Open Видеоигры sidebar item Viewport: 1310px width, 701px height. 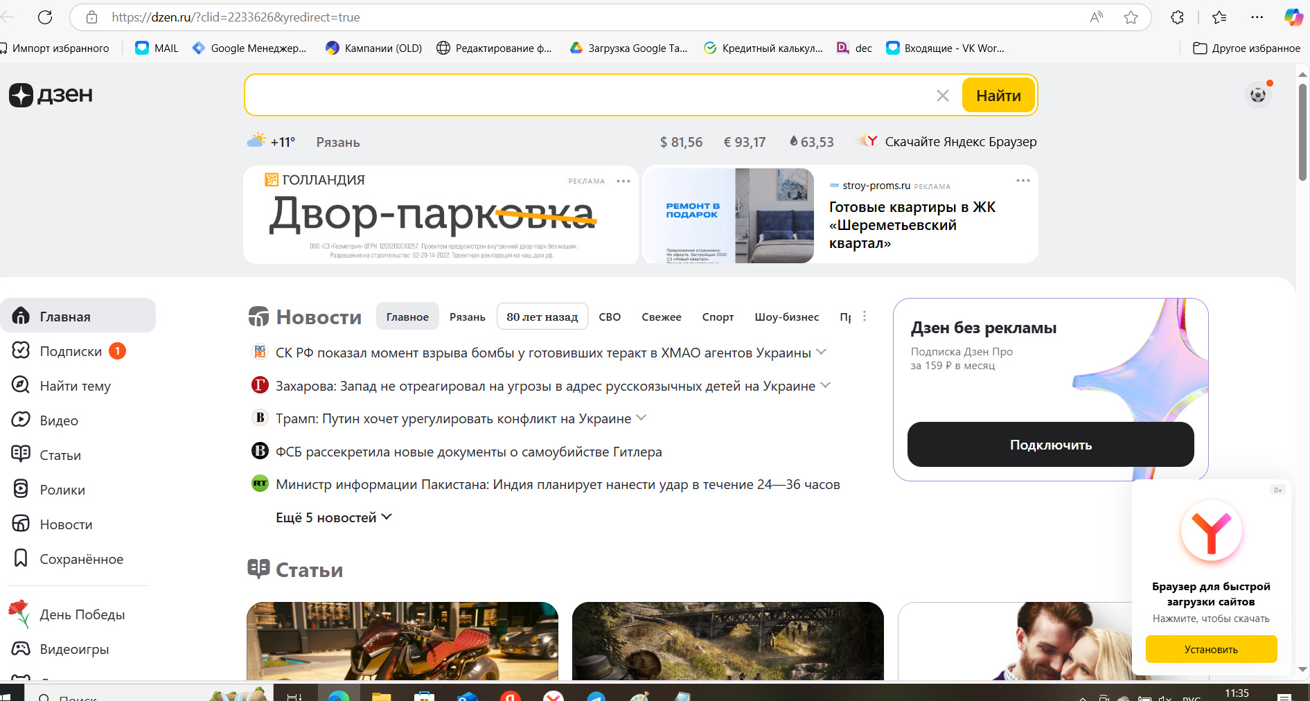point(61,649)
